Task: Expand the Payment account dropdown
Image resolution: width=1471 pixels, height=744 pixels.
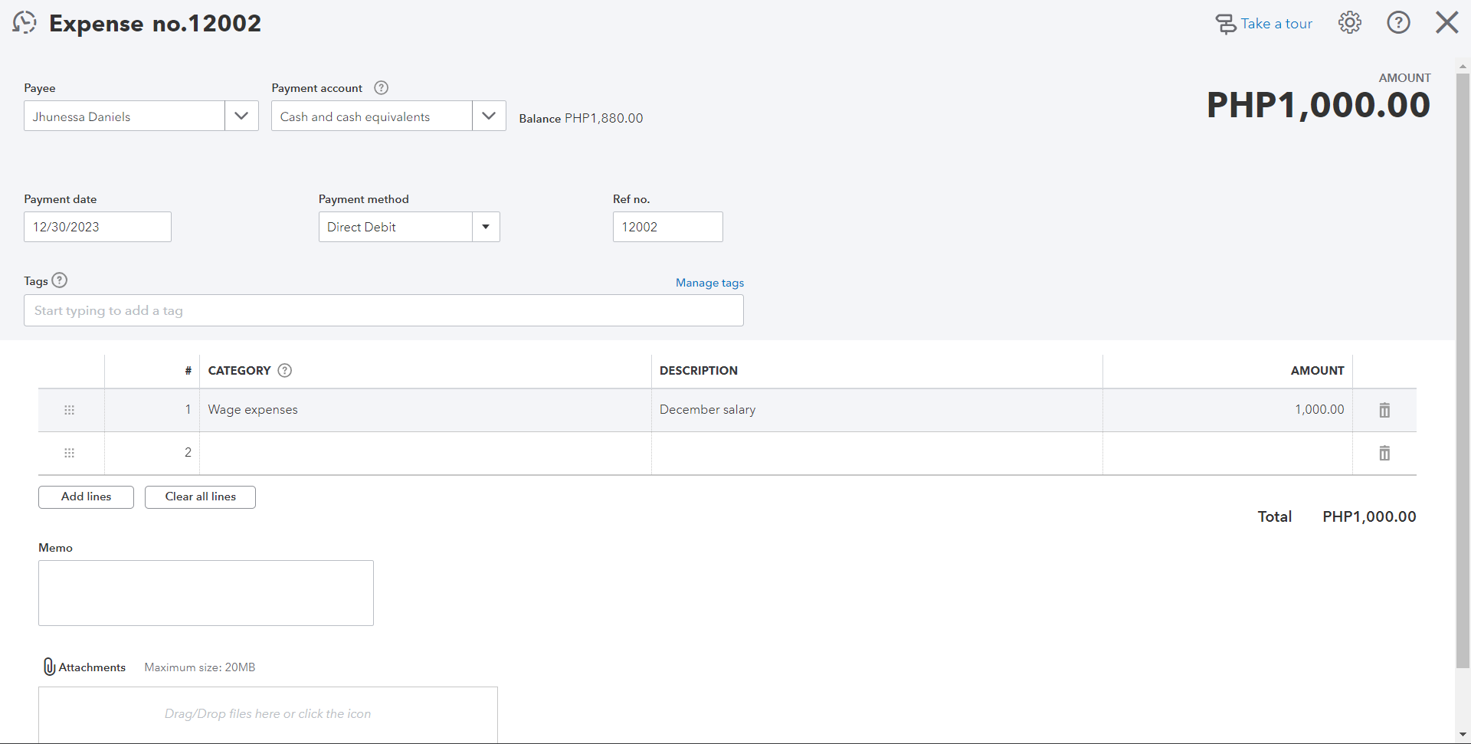Action: coord(489,116)
